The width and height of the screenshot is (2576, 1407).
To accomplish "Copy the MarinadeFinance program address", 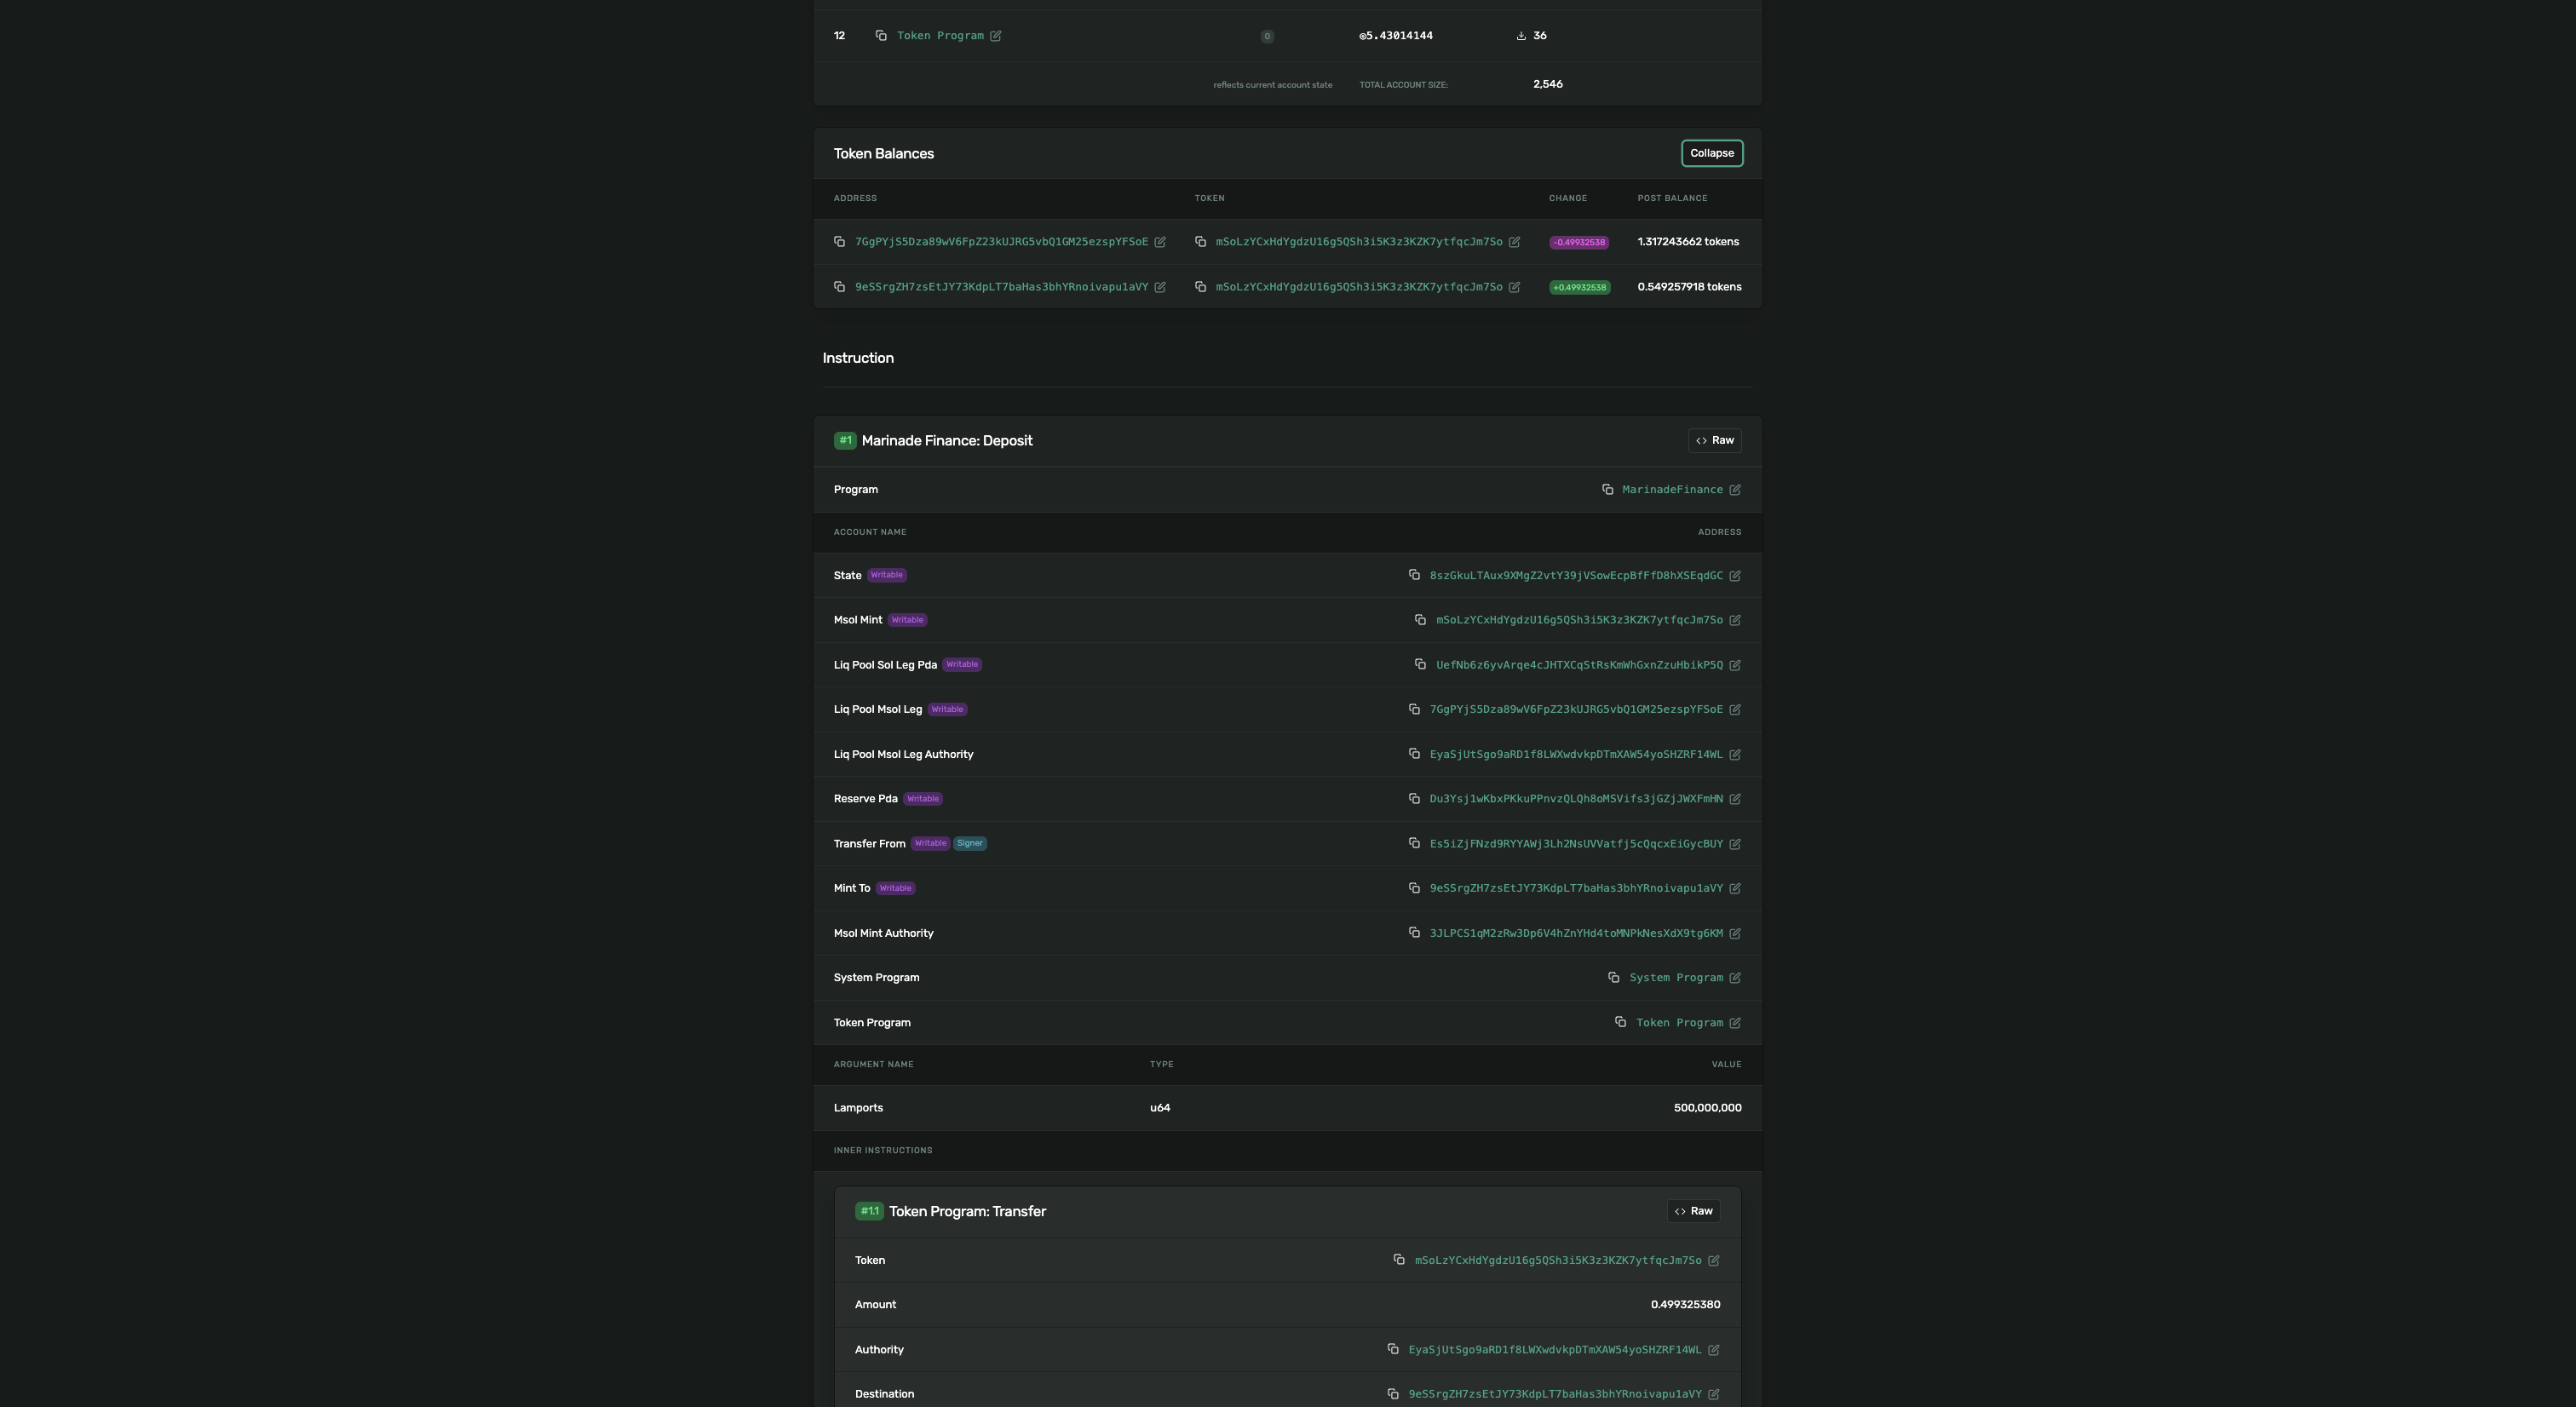I will point(1607,489).
